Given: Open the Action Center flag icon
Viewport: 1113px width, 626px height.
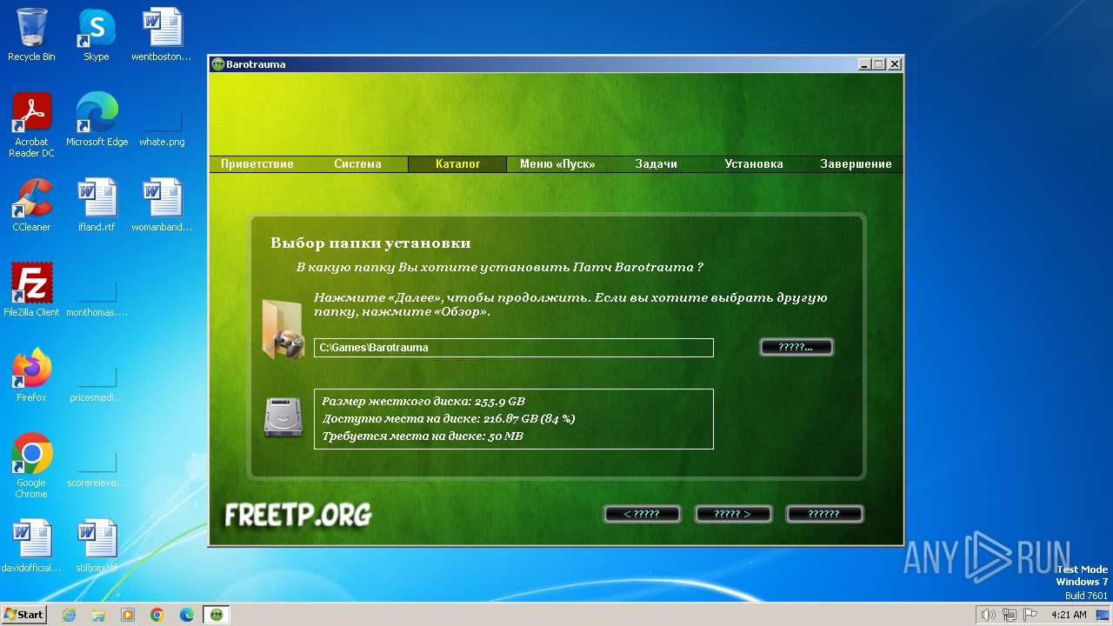Looking at the screenshot, I should 1030,615.
